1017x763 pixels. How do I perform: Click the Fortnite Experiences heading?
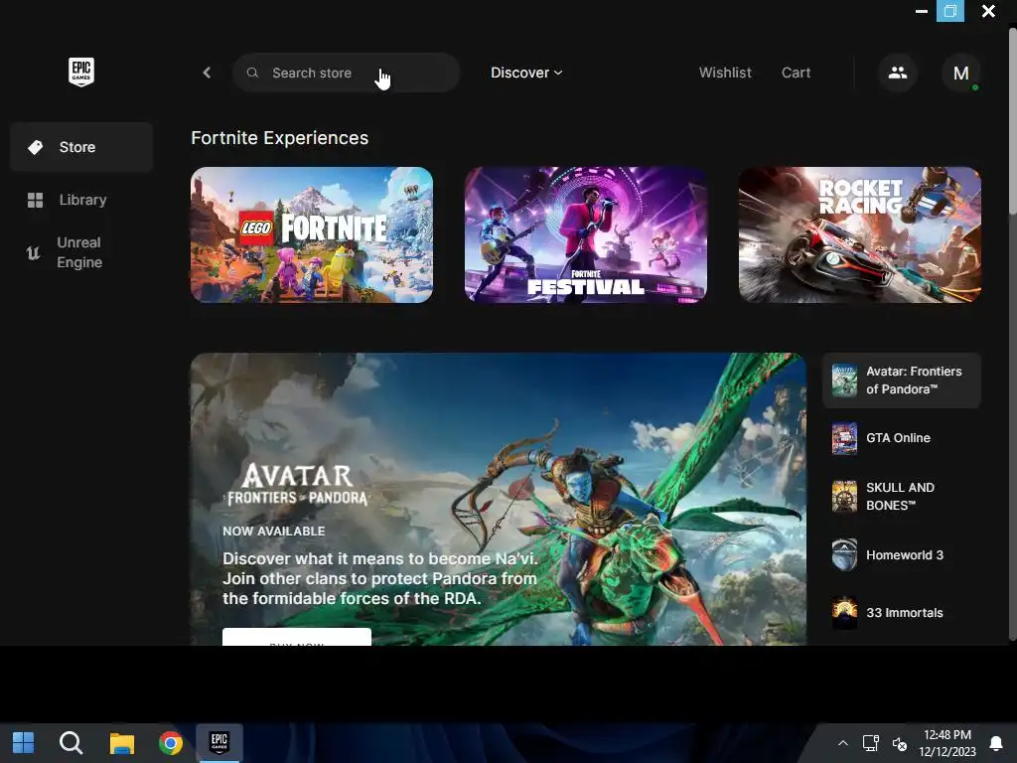point(279,138)
